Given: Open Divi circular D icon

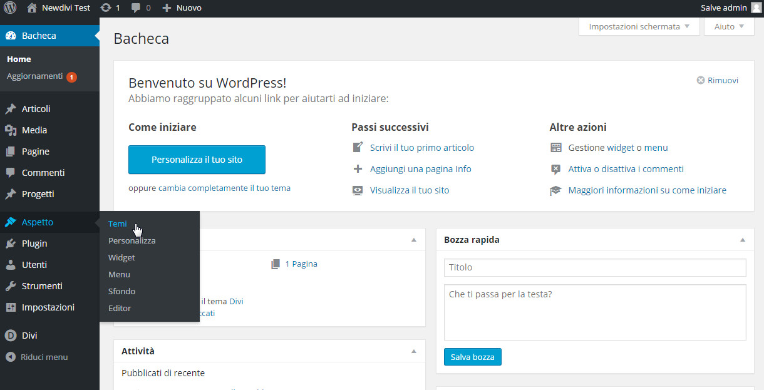Looking at the screenshot, I should [11, 336].
